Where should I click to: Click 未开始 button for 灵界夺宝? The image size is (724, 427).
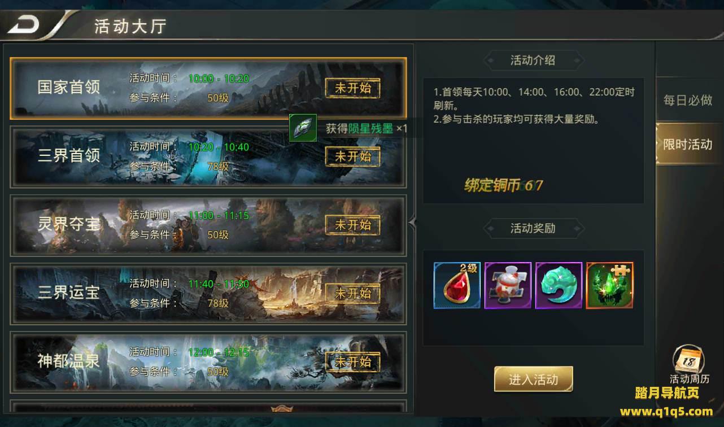pyautogui.click(x=353, y=225)
